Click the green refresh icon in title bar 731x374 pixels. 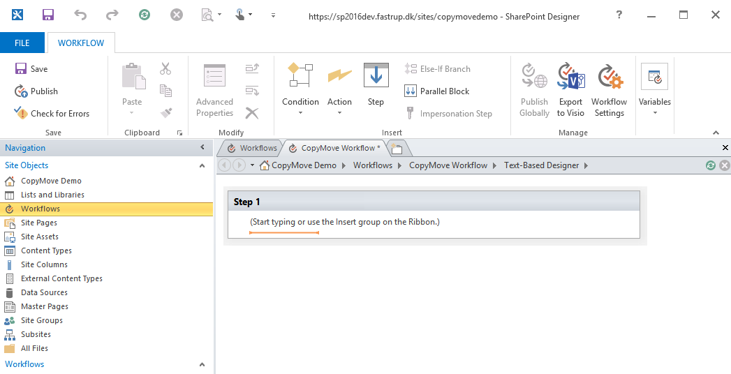pos(145,15)
